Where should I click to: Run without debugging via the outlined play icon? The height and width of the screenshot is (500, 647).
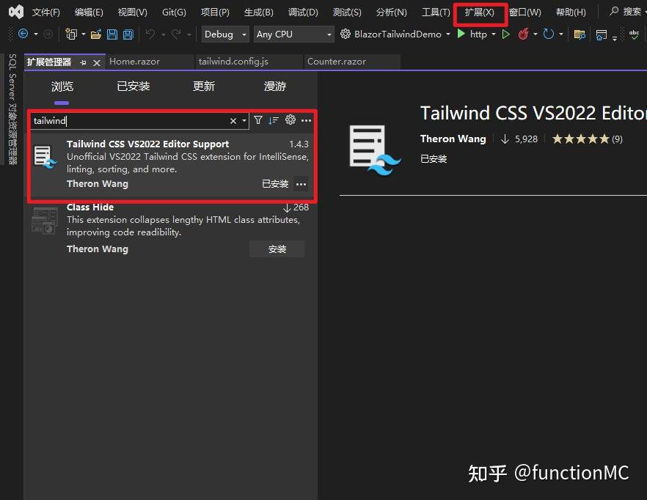506,34
